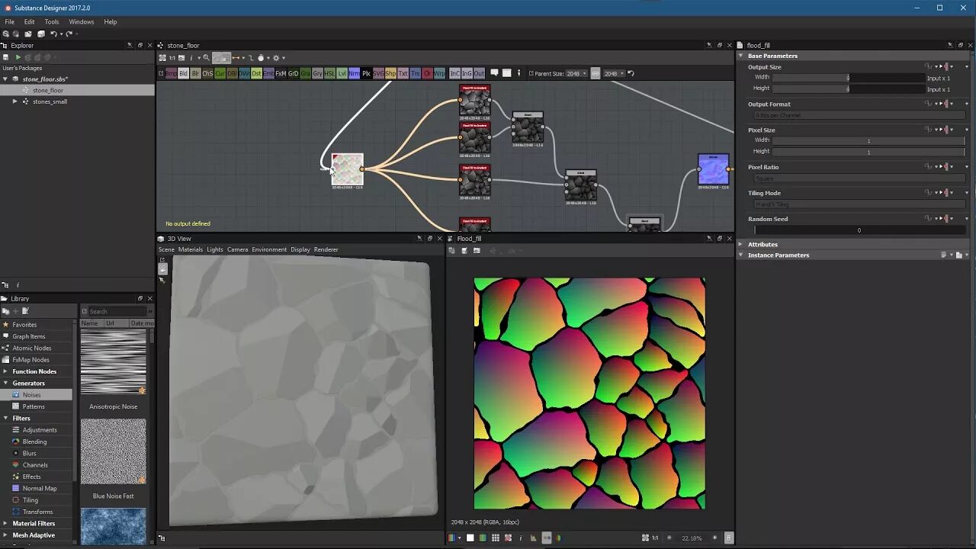Select the Blend node icon in toolbar
The image size is (976, 549).
[x=183, y=72]
